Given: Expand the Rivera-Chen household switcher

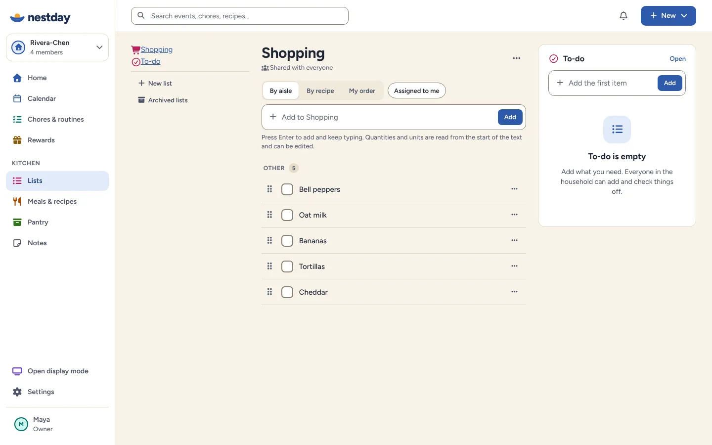Looking at the screenshot, I should 57,47.
